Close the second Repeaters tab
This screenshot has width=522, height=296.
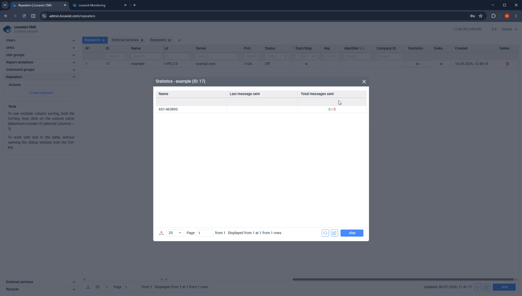tap(169, 40)
